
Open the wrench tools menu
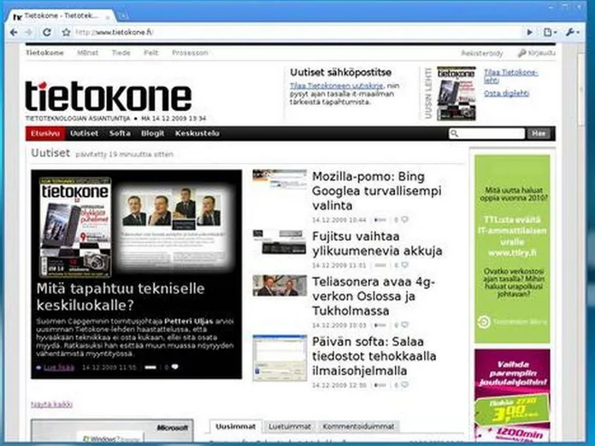572,32
